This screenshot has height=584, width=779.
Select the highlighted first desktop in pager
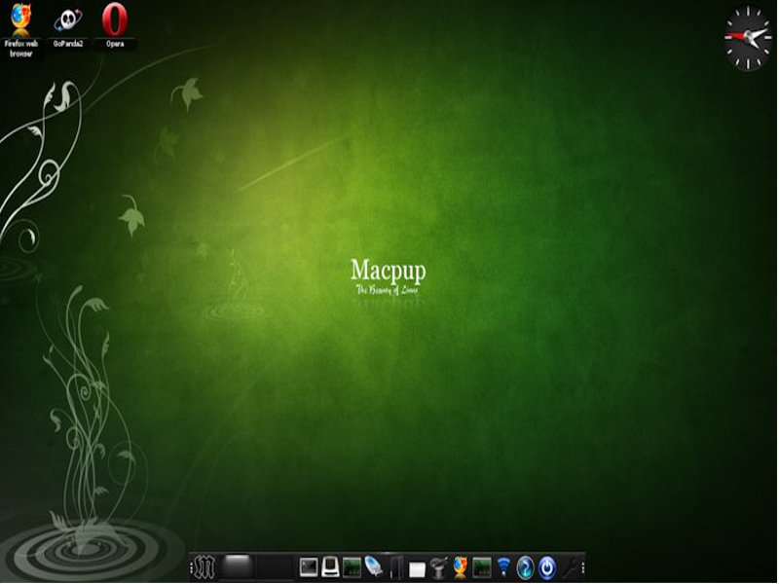coord(238,567)
